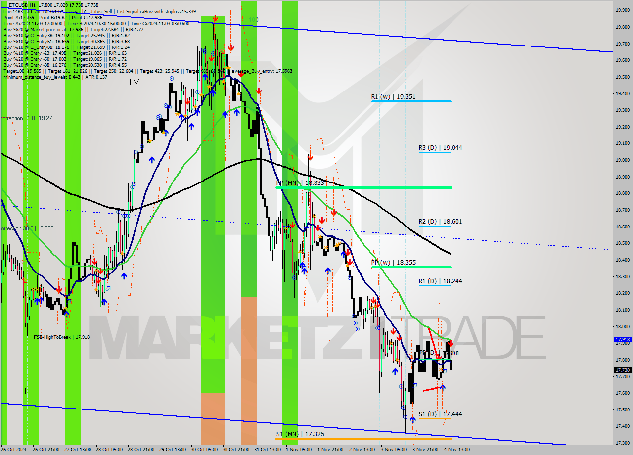Click the 'S1 (MN) | 17.325' pivot label
Viewport: 633px width, 455px height.
[300, 434]
